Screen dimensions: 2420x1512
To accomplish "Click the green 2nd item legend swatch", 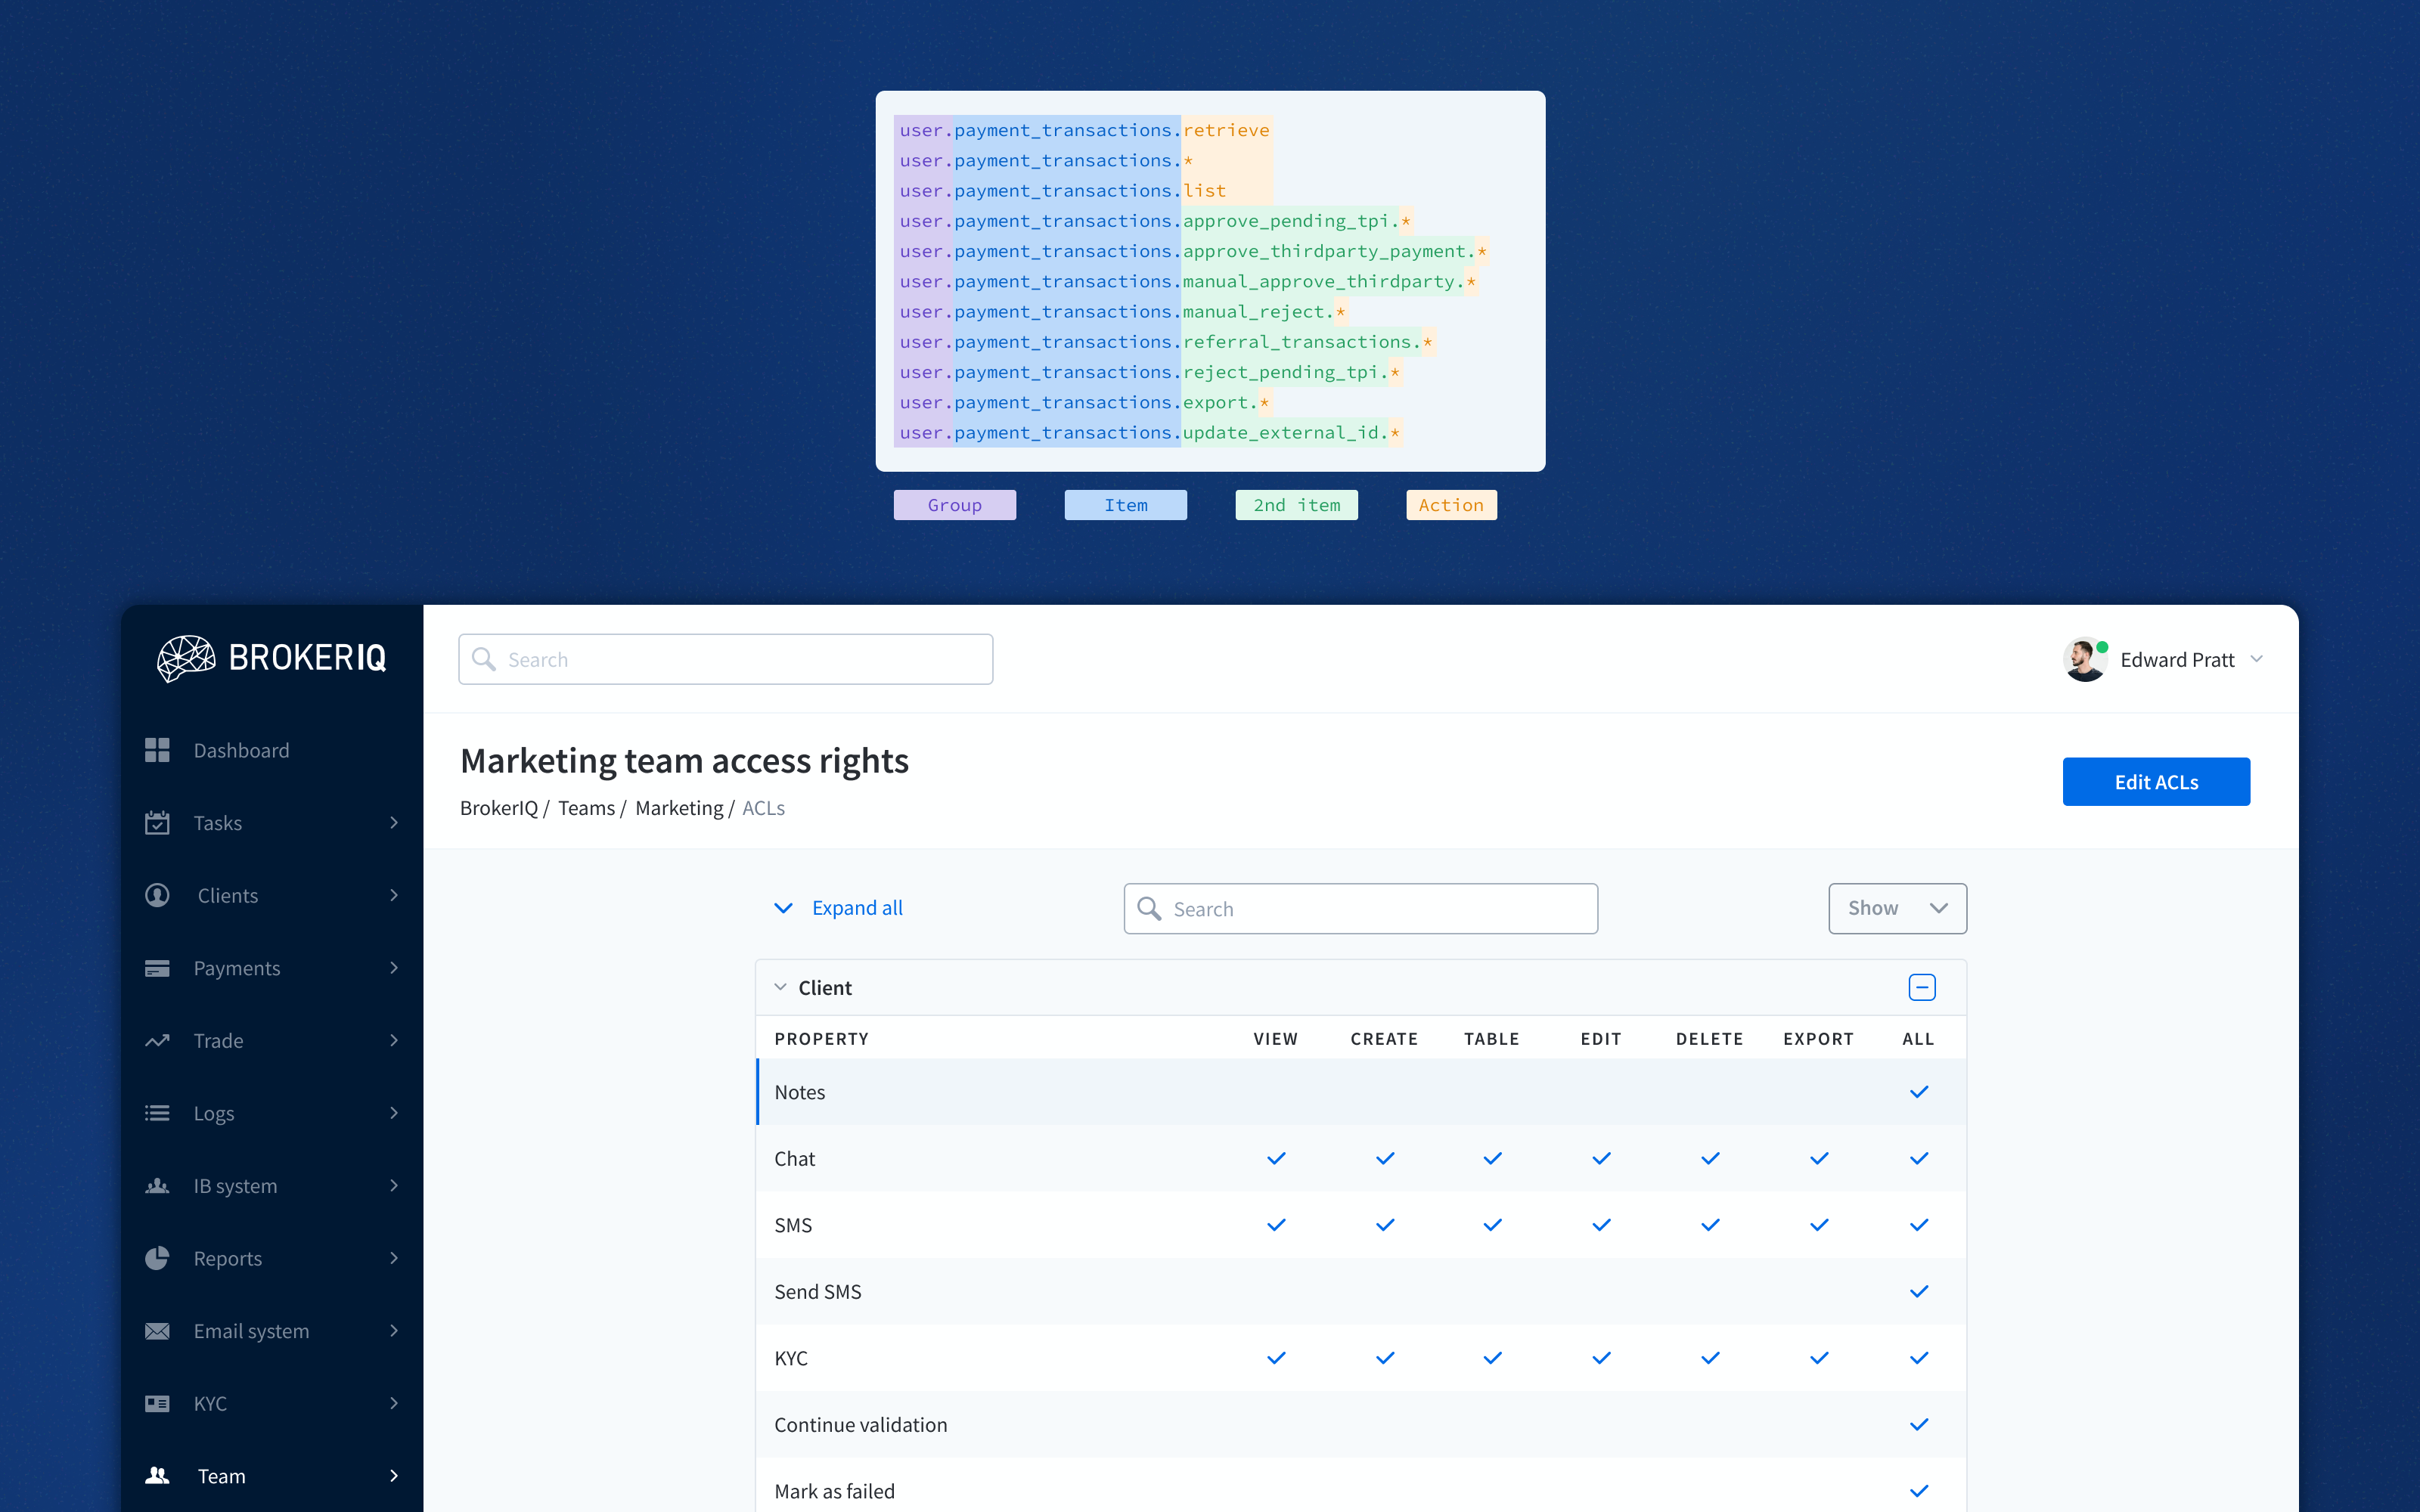I will [x=1297, y=505].
